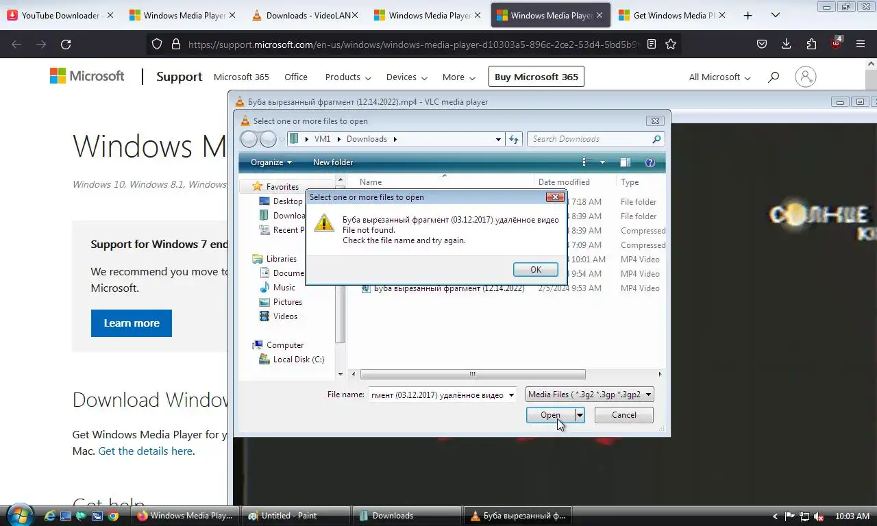
Task: Expand the Open button dropdown arrow
Action: 580,415
